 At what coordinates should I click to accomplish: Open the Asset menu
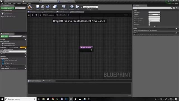tap(10, 3)
